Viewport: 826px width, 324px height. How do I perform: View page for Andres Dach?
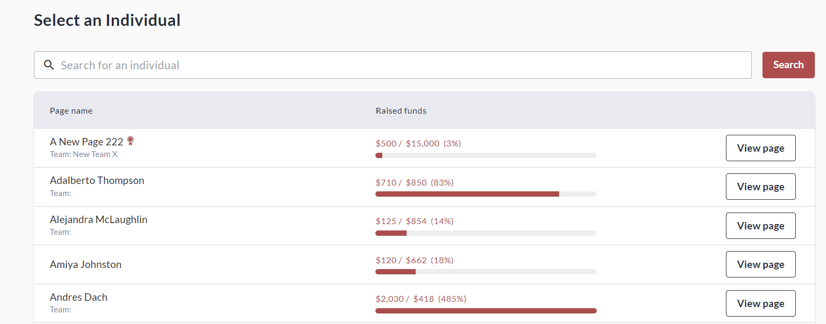pyautogui.click(x=760, y=303)
